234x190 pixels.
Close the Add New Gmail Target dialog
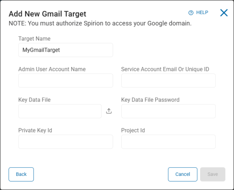click(x=224, y=13)
